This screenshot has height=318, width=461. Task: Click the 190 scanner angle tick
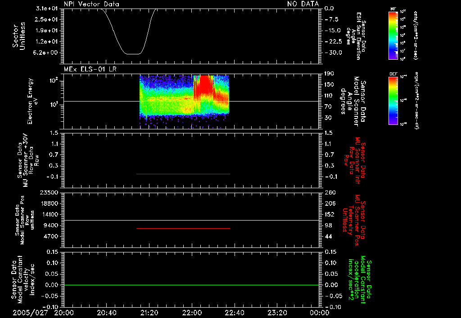tap(330, 74)
